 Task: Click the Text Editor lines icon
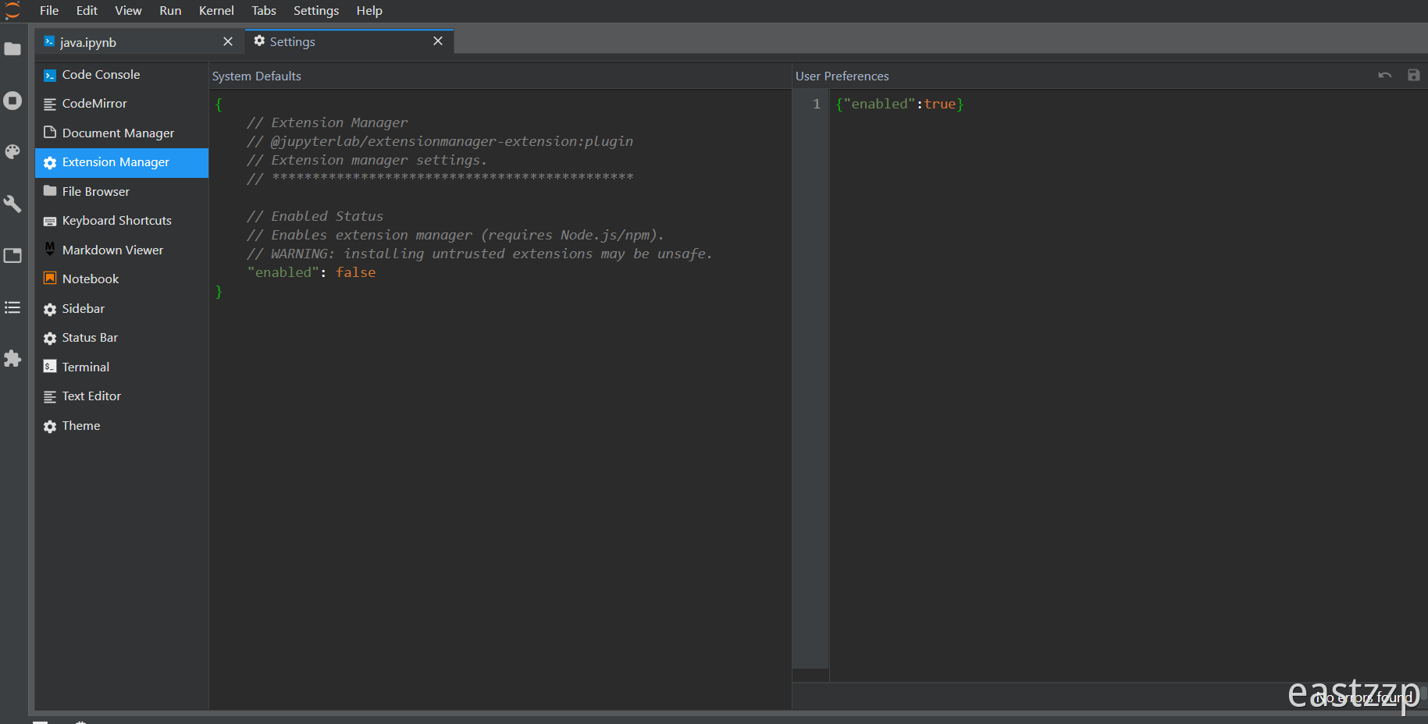click(x=50, y=397)
